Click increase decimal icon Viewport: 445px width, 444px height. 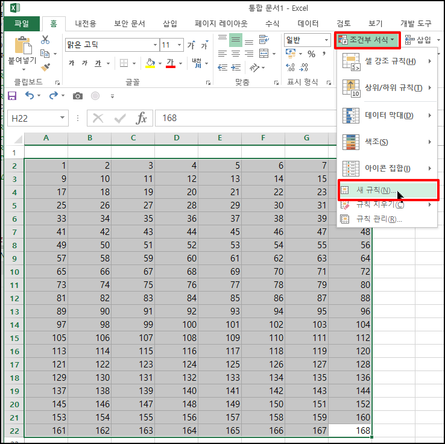(x=290, y=67)
